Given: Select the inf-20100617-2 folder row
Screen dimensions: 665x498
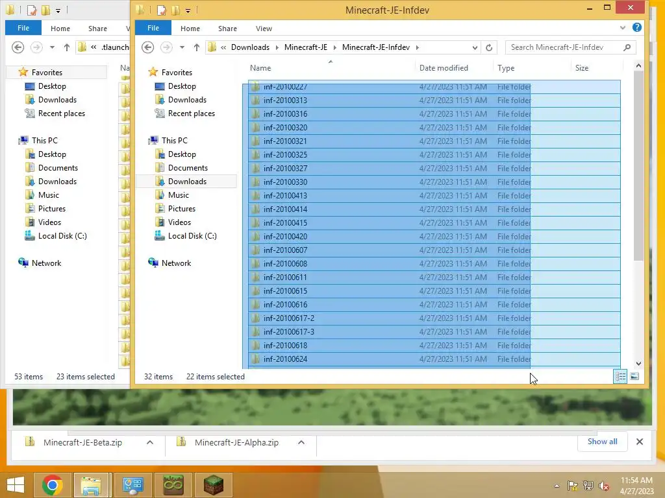Looking at the screenshot, I should (x=434, y=318).
